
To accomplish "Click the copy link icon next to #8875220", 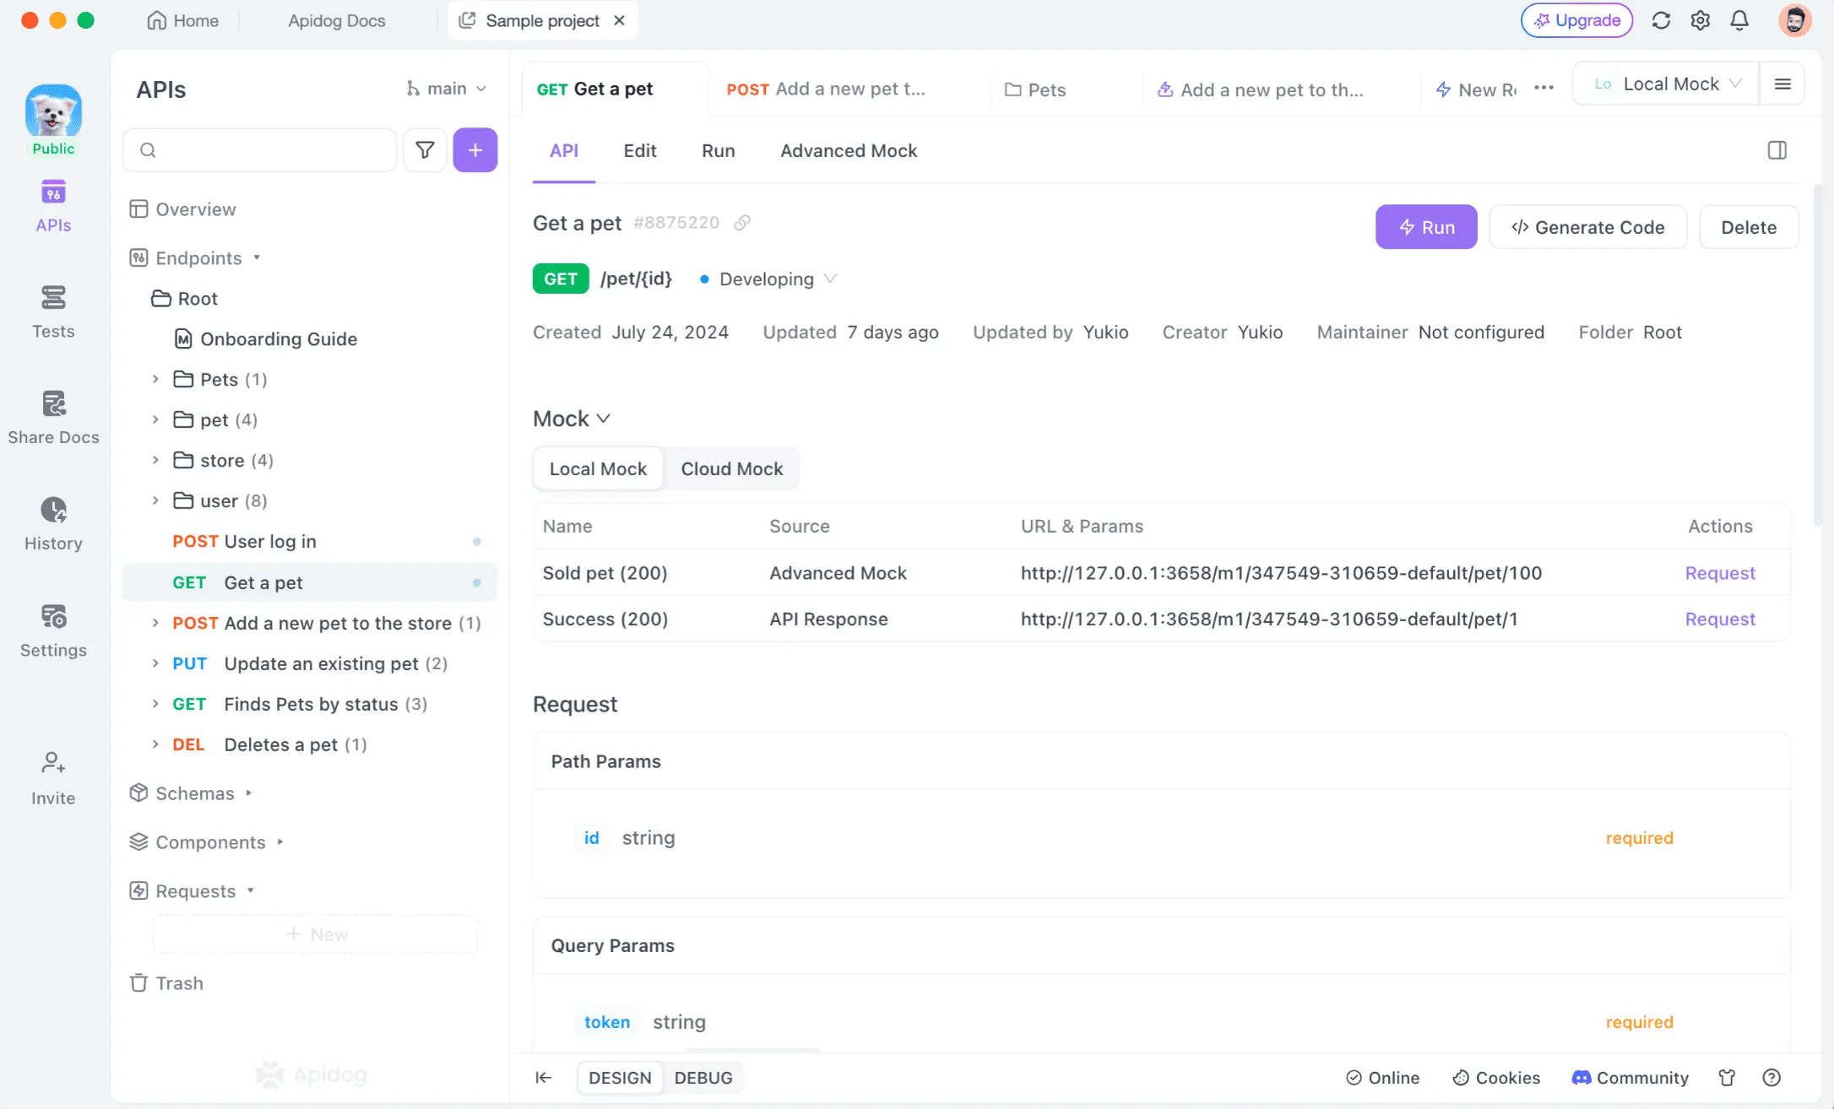I will coord(742,223).
